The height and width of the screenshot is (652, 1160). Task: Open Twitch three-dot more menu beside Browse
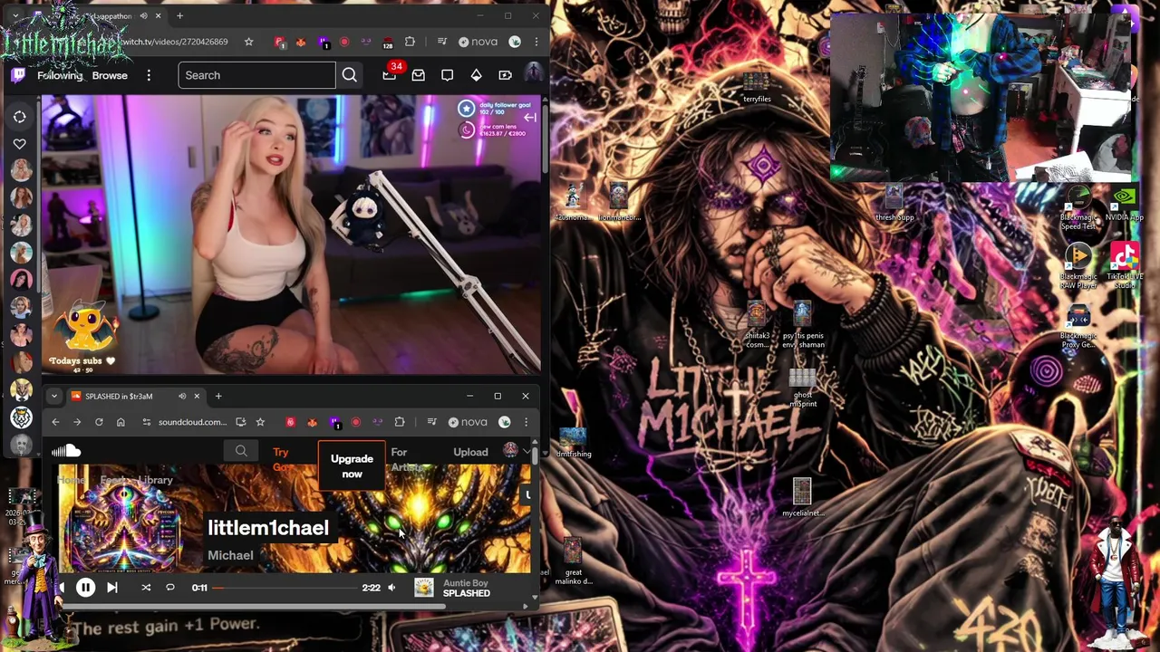pyautogui.click(x=149, y=75)
